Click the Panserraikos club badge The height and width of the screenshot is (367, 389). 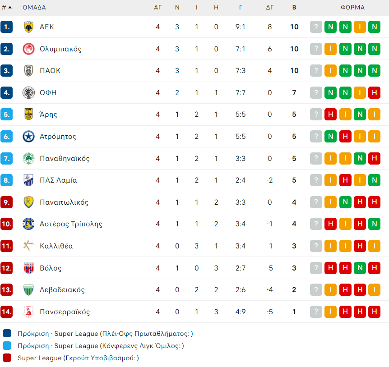[x=28, y=312]
